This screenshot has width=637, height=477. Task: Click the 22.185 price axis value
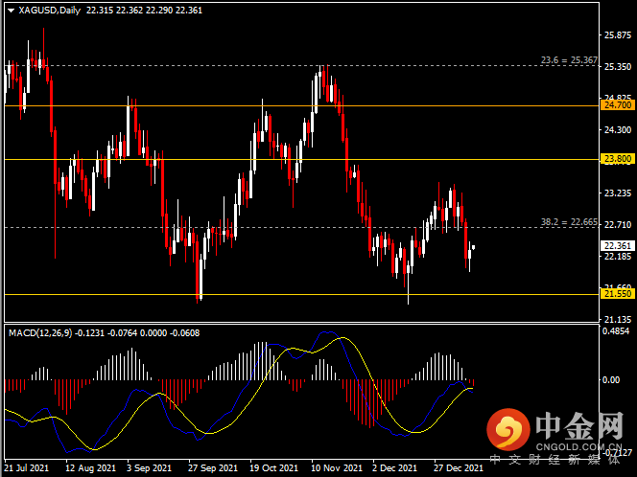pos(618,257)
